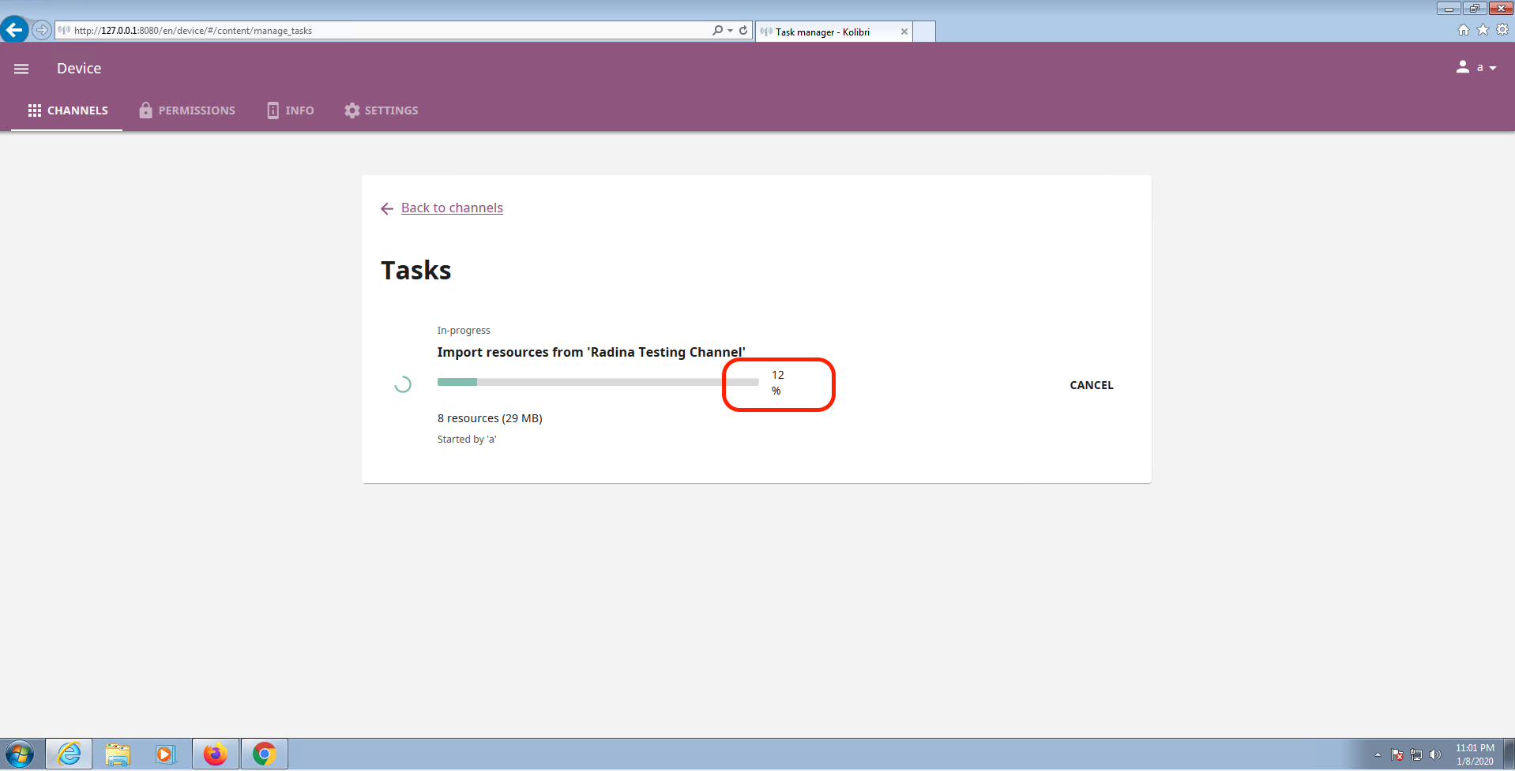The width and height of the screenshot is (1515, 771).
Task: Click the "Started by 'a'" text
Action: click(467, 440)
